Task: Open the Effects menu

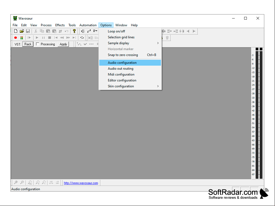Action: [60, 25]
